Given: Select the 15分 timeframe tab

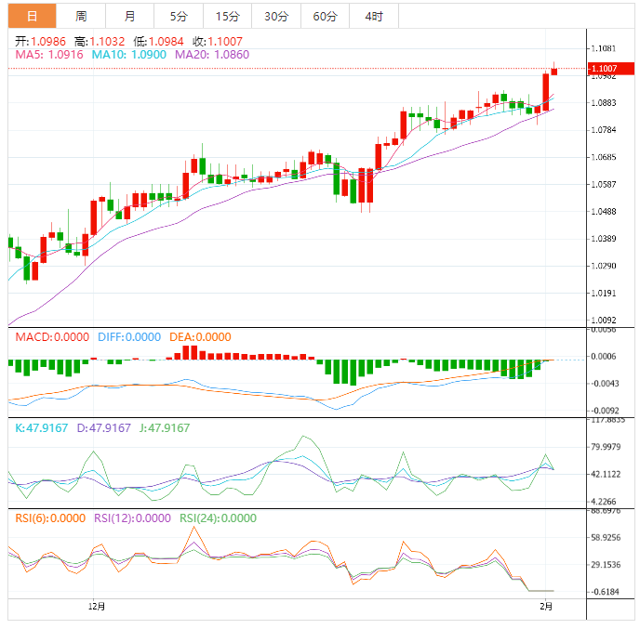Looking at the screenshot, I should [x=227, y=16].
